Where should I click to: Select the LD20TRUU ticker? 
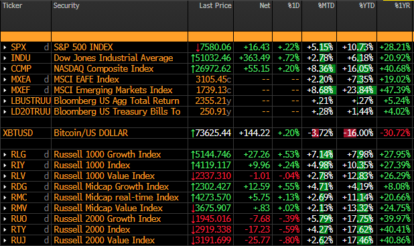(31, 112)
